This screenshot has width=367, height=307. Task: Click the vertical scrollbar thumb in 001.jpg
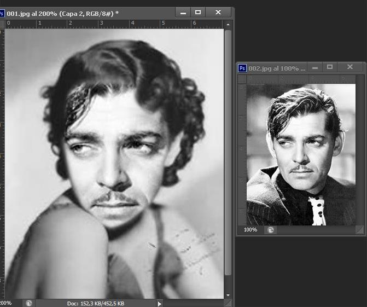point(228,152)
